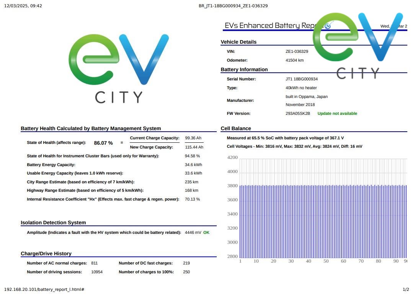
Task: Click the "Isolation Detection System" heading
Action: click(53, 223)
